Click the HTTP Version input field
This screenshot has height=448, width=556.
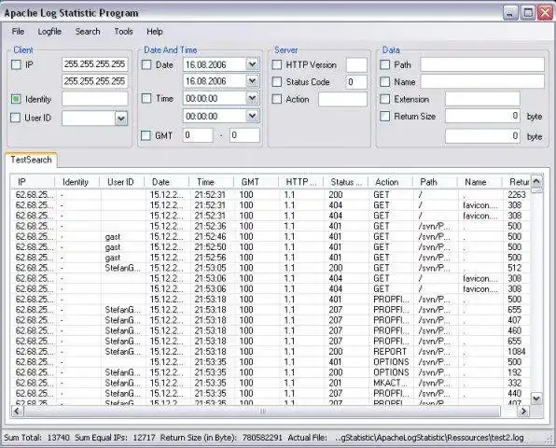(x=356, y=65)
